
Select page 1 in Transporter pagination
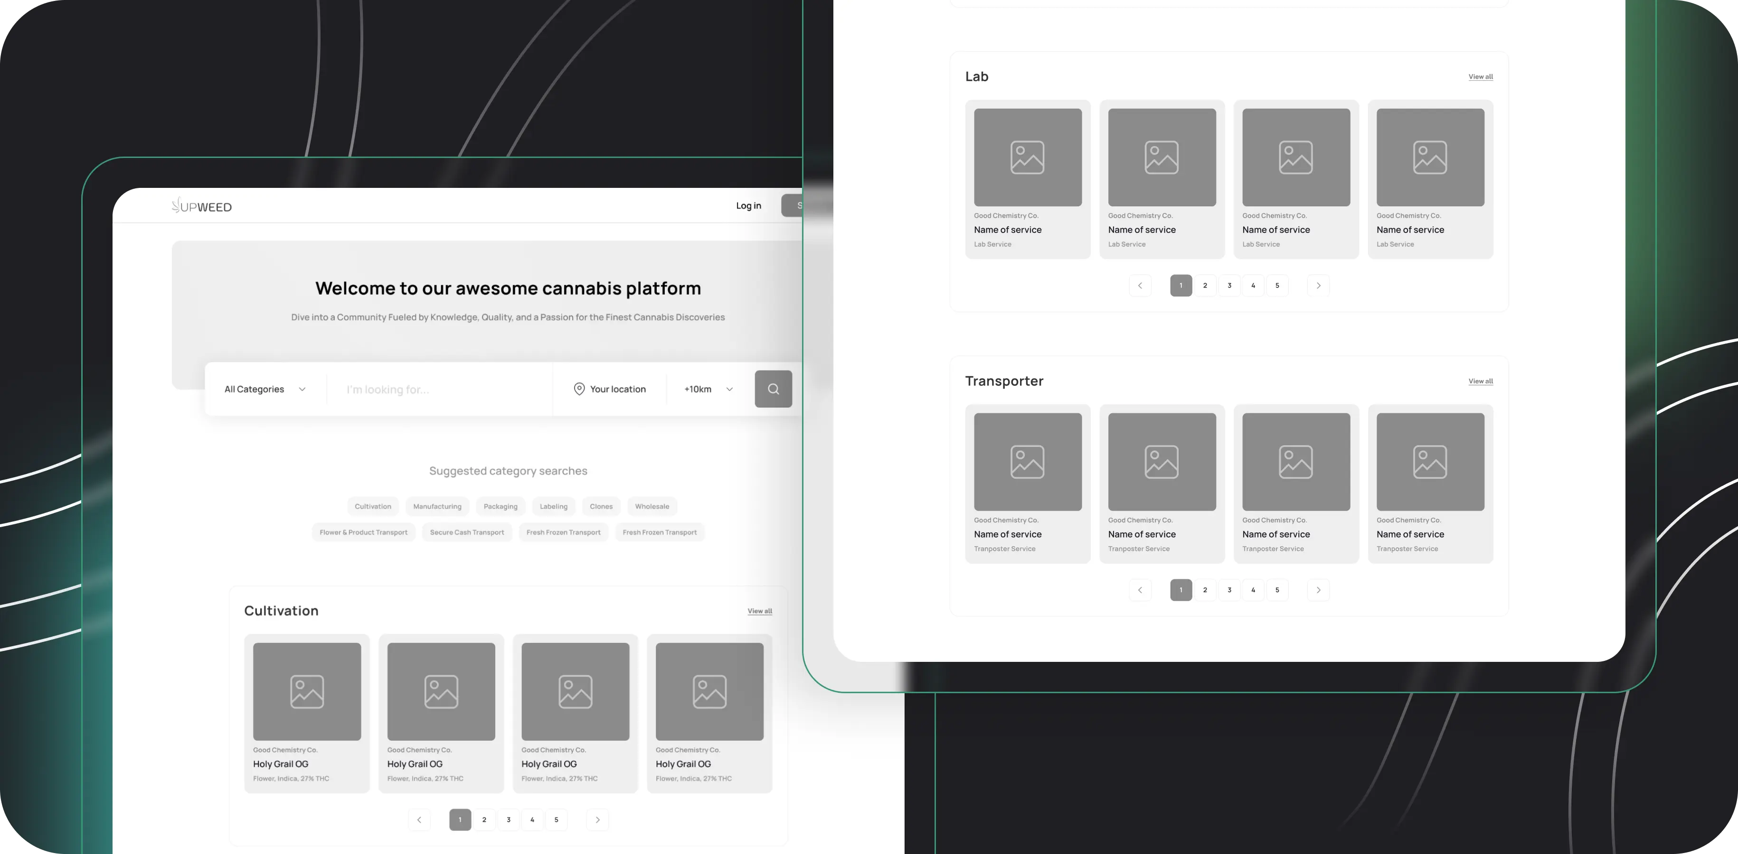1181,590
